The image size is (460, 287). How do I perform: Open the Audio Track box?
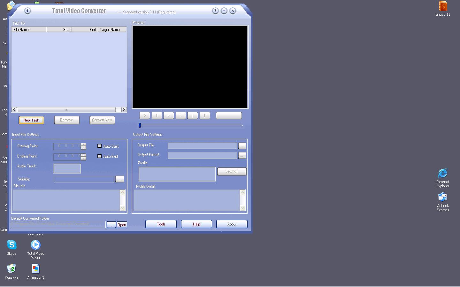[67, 168]
